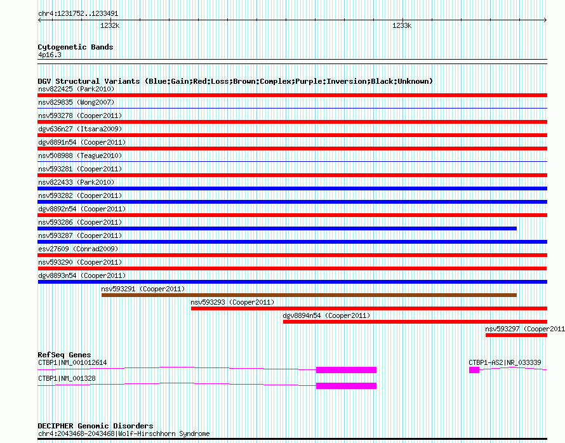Open the nsv593278 (Cooper2011) variant label
The image size is (565, 443).
[x=80, y=116]
